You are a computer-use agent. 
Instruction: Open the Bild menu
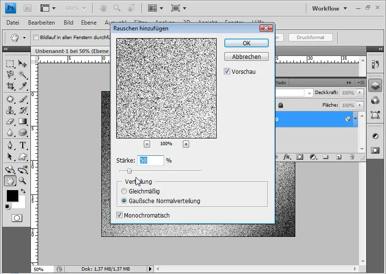point(69,23)
